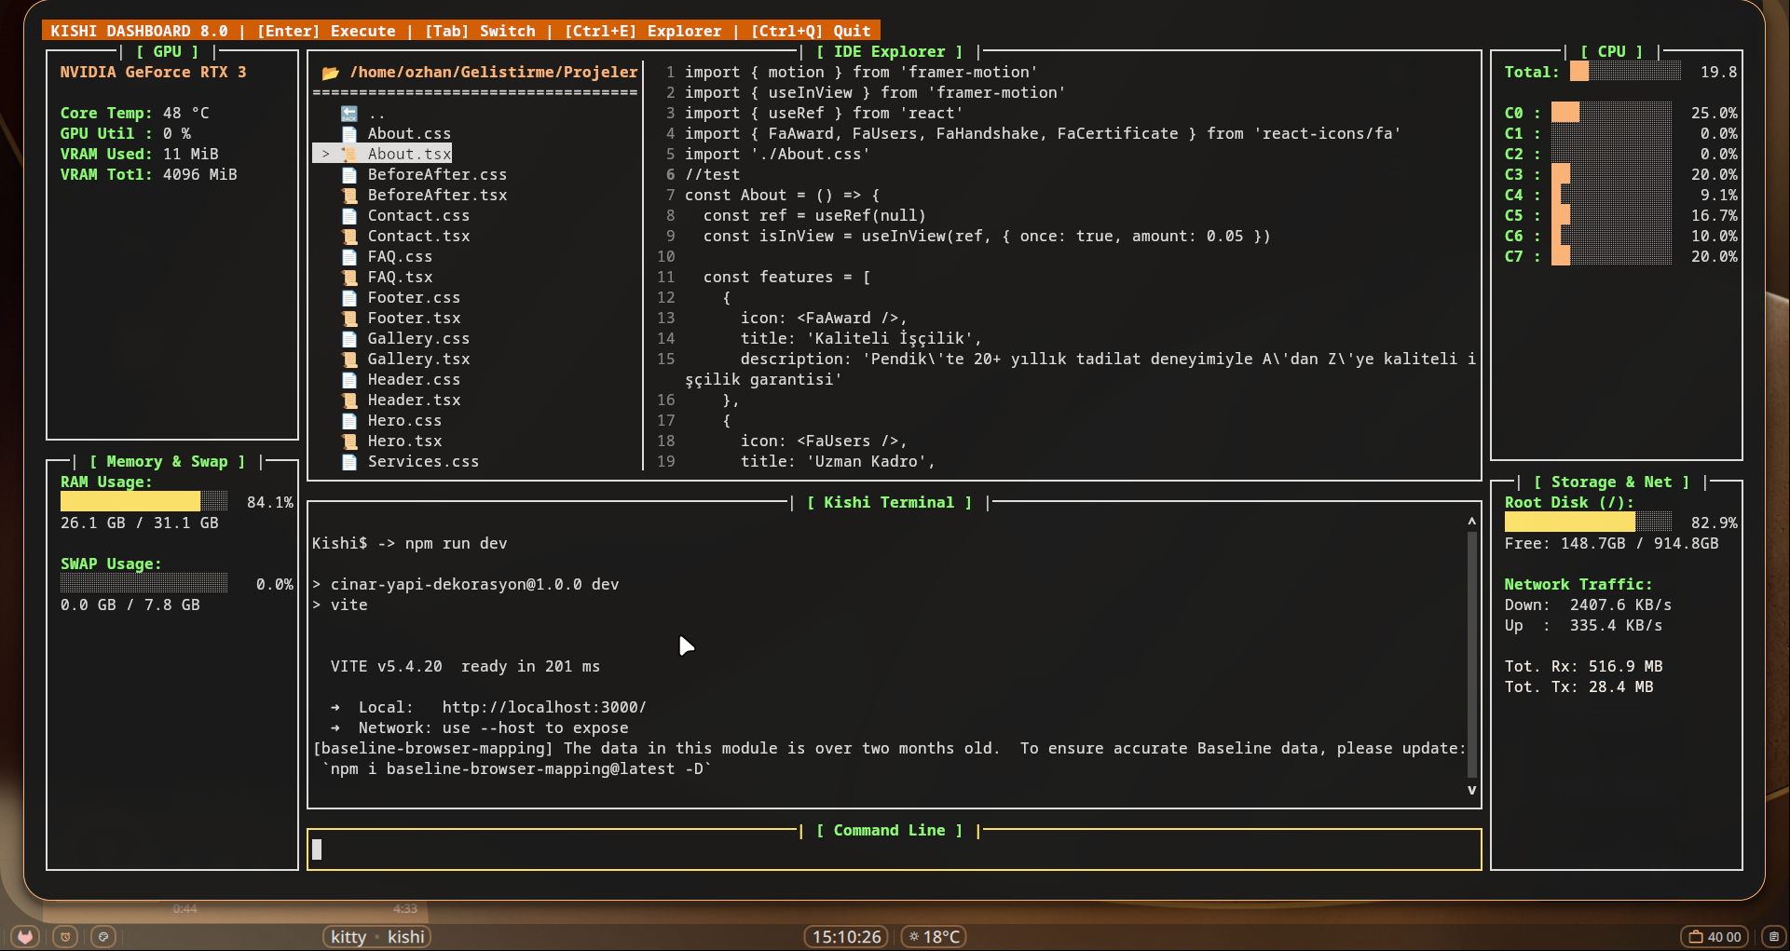Screen dimensions: 1790x951
Task: Click the CPU Total usage bar
Action: (1626, 72)
